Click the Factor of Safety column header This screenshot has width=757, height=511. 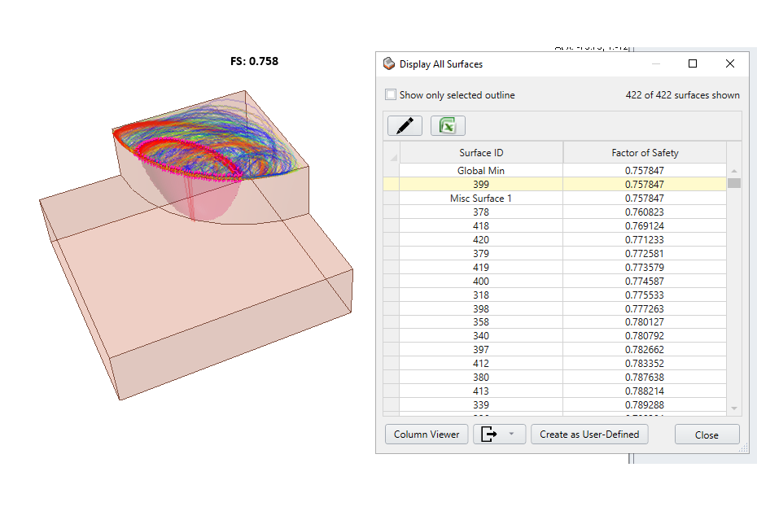coord(645,153)
